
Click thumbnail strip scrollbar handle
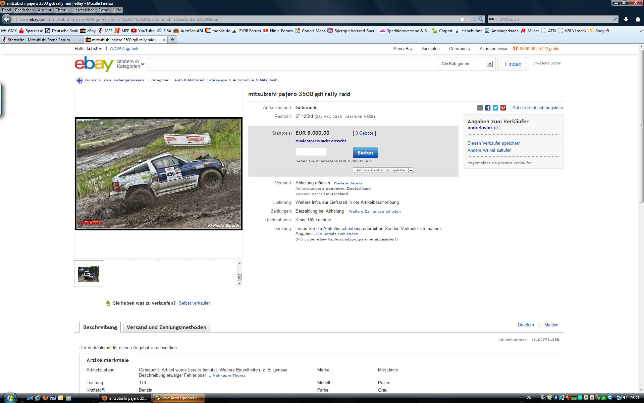click(x=239, y=277)
